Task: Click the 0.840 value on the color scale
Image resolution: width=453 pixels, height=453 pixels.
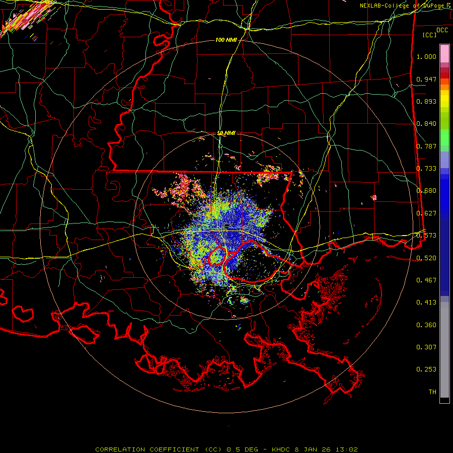Action: coord(426,124)
